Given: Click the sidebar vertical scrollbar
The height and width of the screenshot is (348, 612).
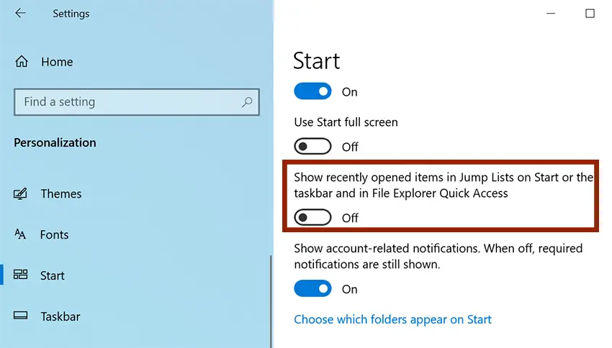Looking at the screenshot, I should point(271,301).
